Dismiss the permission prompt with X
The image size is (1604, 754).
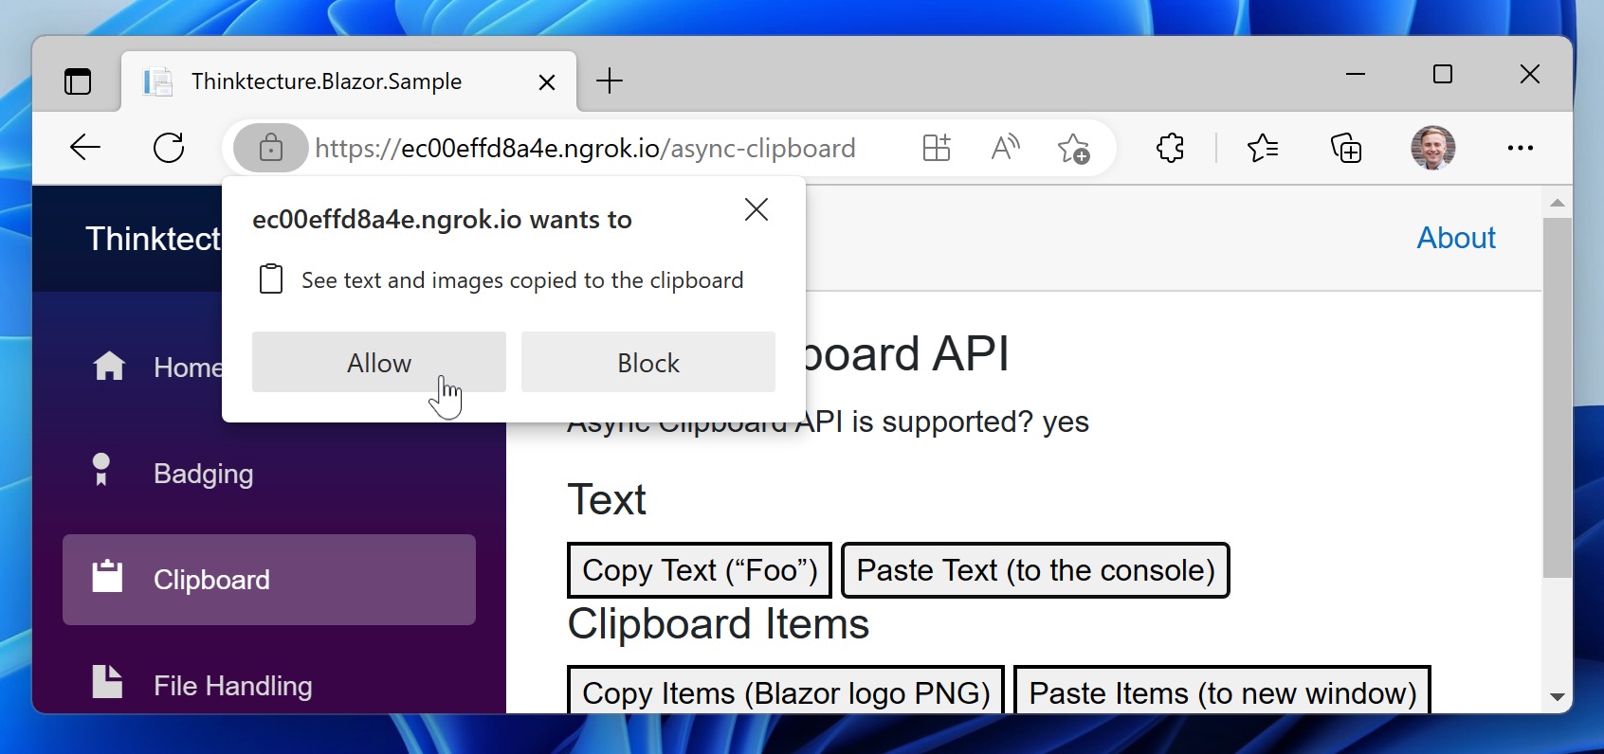coord(756,209)
